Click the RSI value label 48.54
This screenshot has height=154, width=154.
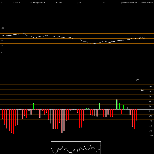pos(141,38)
